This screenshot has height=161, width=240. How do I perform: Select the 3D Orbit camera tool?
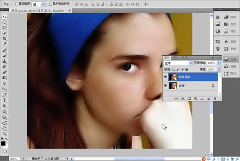(x=4, y=123)
